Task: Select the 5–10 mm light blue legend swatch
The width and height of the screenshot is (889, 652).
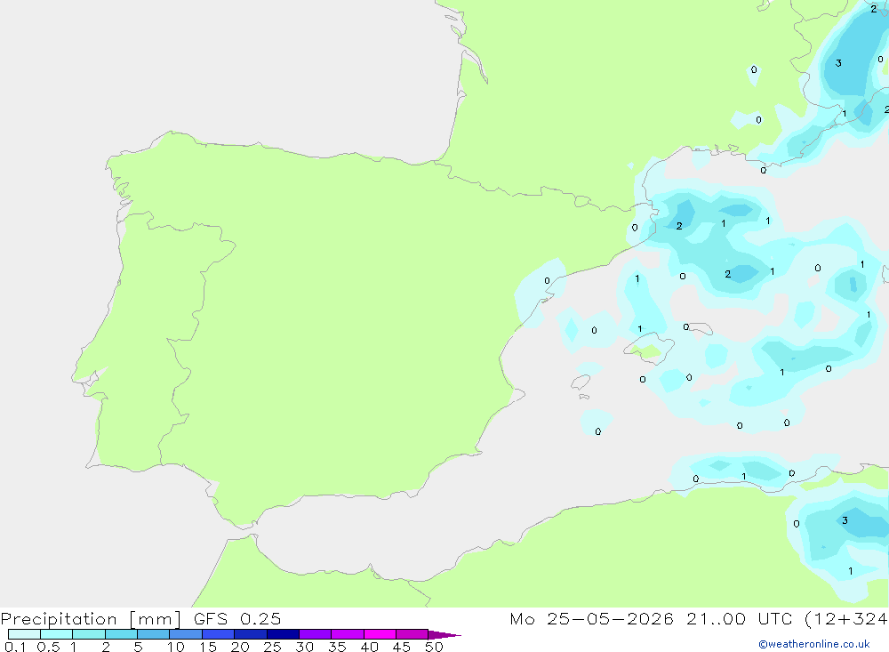Action: tap(154, 634)
